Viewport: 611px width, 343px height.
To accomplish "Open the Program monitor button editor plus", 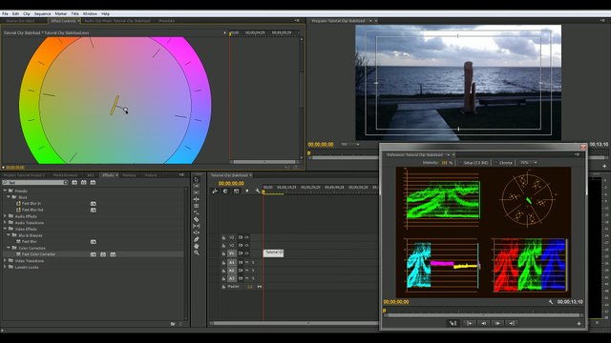I will pyautogui.click(x=604, y=166).
